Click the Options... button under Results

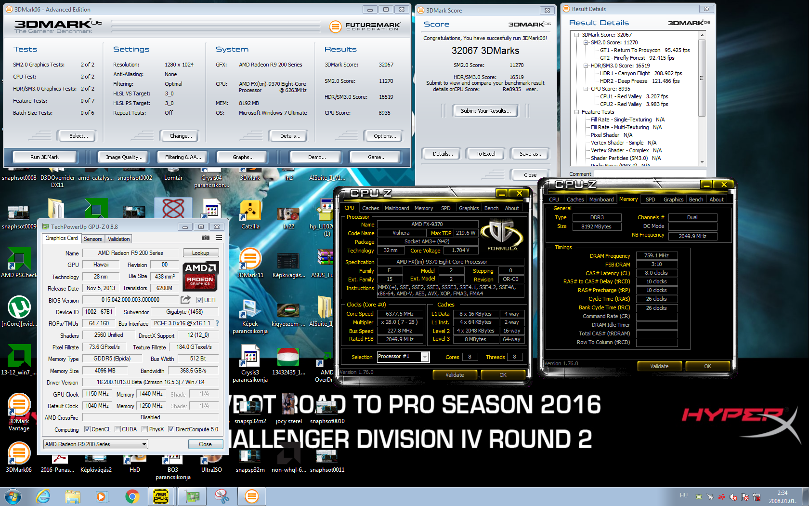385,136
